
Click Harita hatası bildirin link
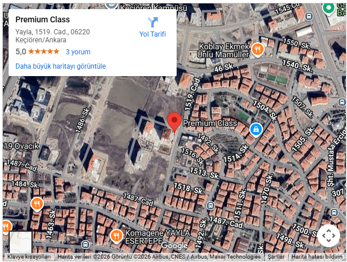pos(317,257)
